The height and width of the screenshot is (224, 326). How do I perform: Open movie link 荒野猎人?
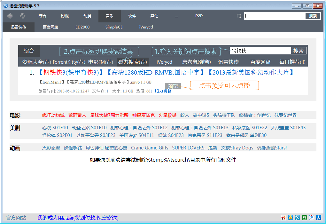click(77, 115)
